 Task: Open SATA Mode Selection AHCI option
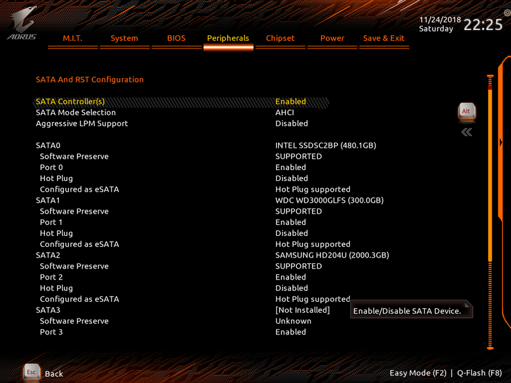click(x=285, y=113)
